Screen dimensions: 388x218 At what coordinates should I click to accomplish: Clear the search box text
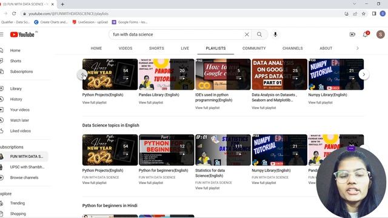(x=247, y=35)
